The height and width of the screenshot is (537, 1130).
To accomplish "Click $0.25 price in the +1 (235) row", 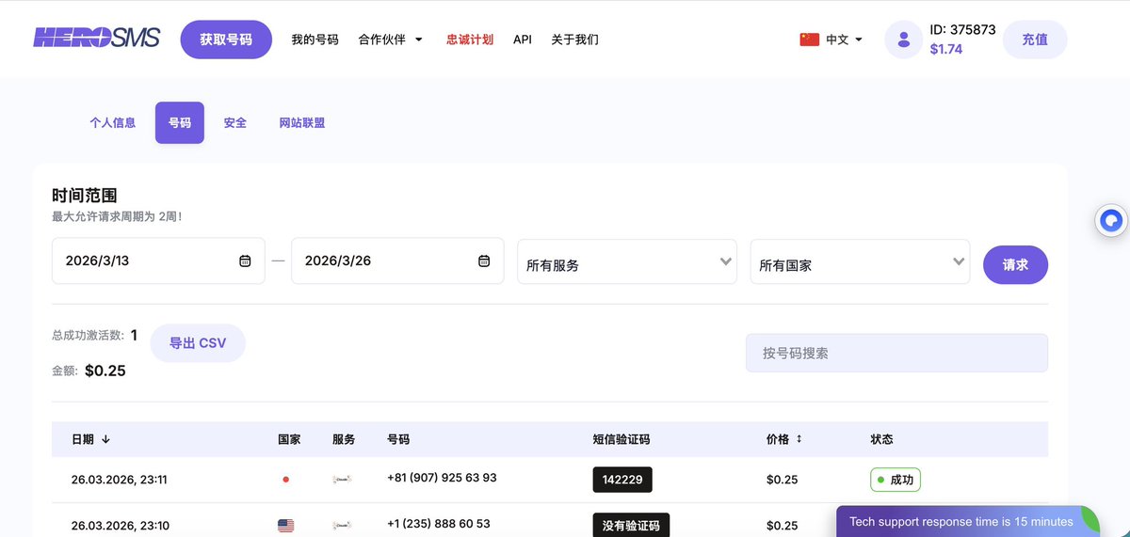I will (x=782, y=526).
